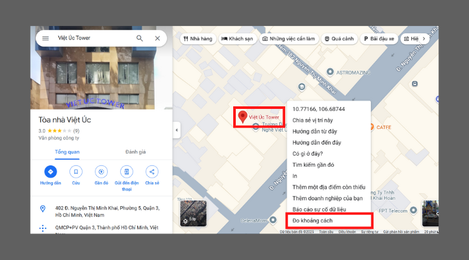Screen dimensions: 469x260
Task: Select Hướng dẫn đến đây
Action: 317,143
